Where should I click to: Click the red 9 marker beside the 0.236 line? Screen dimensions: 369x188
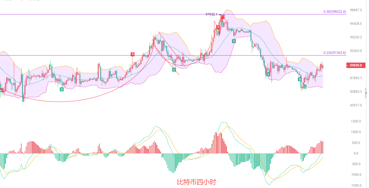point(133,54)
